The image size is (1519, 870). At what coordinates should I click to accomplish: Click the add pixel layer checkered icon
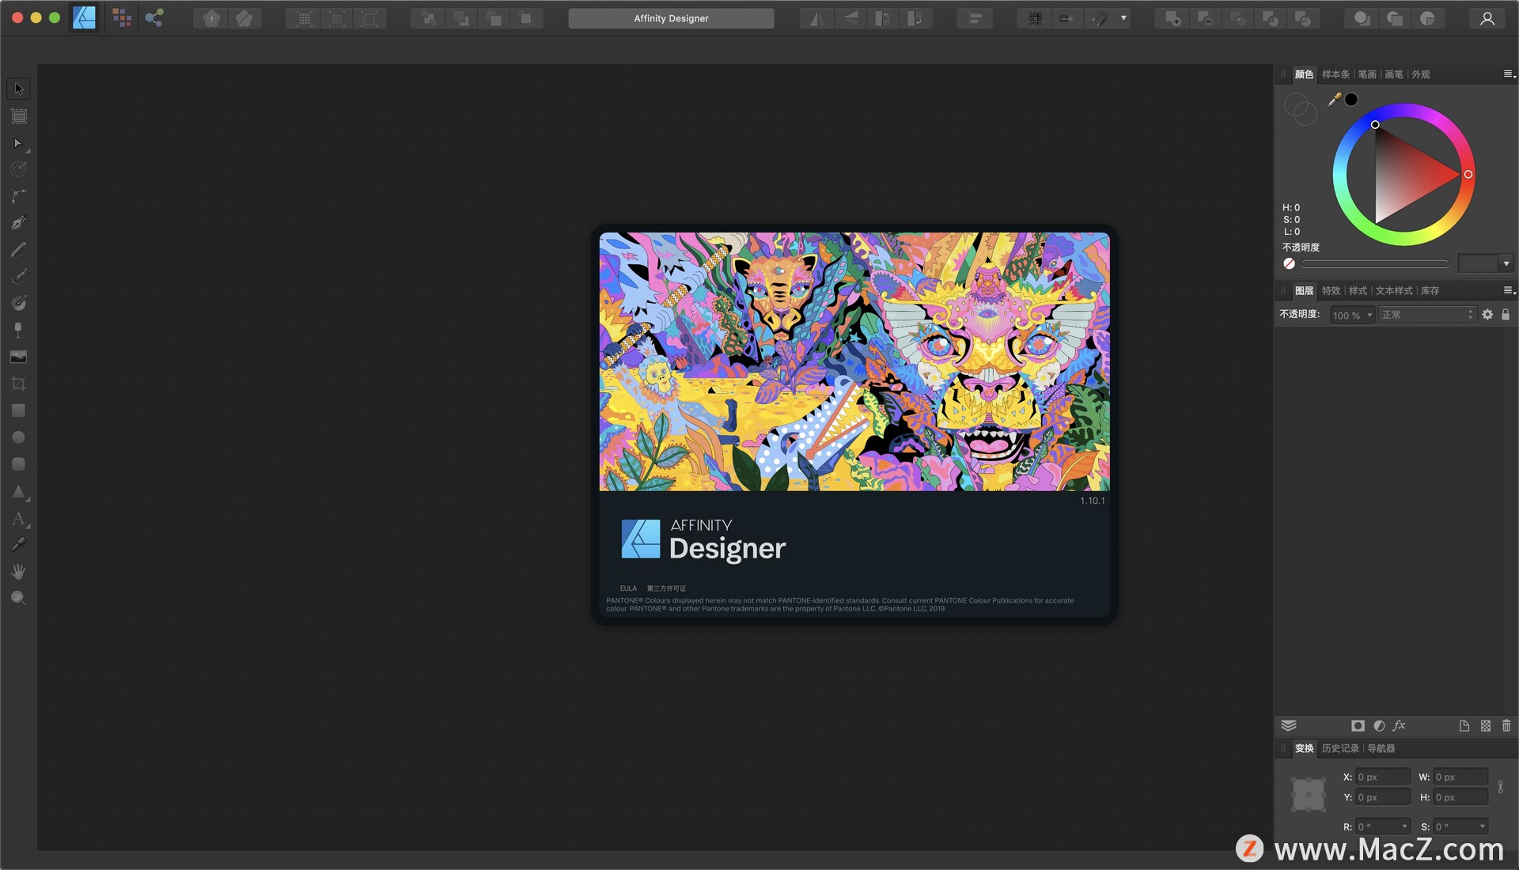point(1485,725)
